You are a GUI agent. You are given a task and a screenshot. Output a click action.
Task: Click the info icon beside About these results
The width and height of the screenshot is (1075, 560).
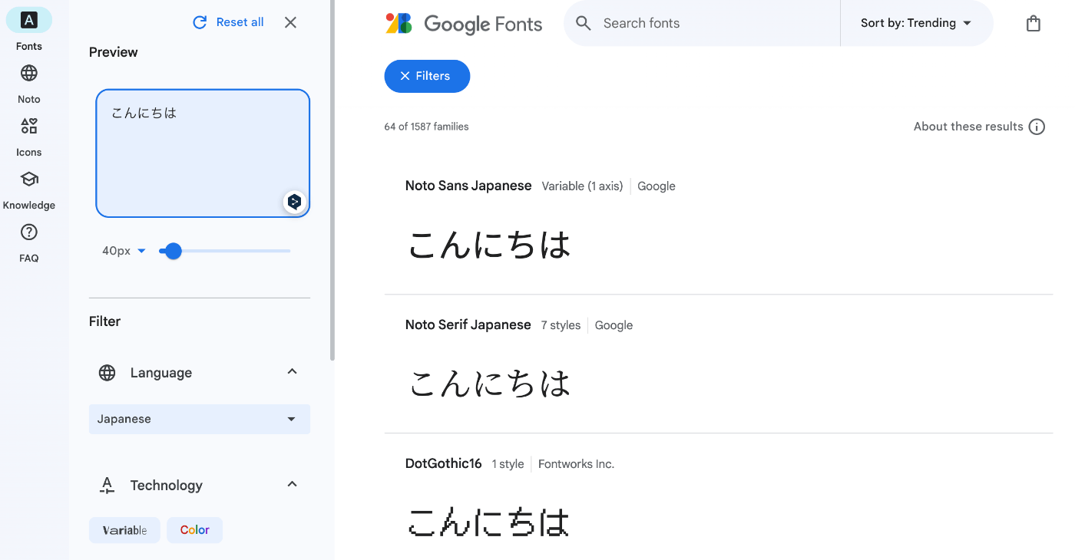point(1037,127)
